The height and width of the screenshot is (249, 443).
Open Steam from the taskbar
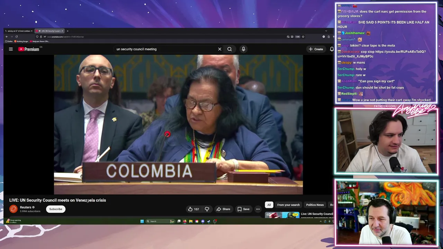click(x=209, y=221)
